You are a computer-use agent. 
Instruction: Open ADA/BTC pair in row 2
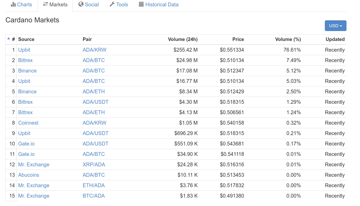click(x=94, y=60)
